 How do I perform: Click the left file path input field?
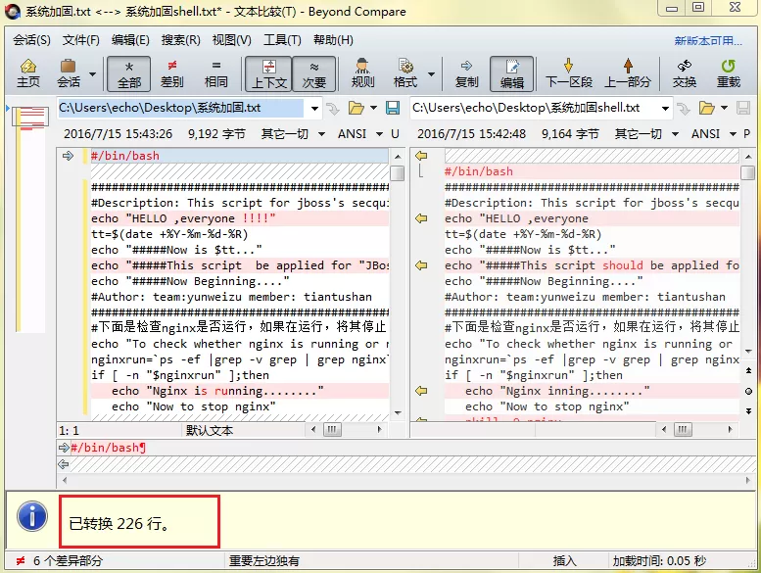pos(180,108)
